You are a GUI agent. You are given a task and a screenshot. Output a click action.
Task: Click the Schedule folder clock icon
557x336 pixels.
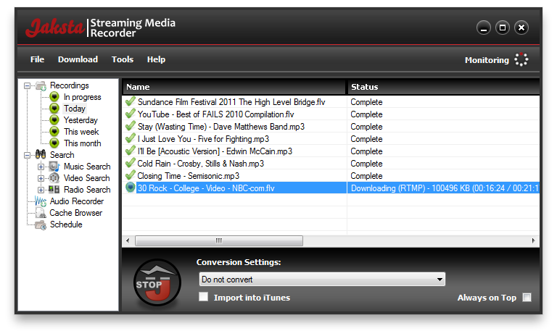[41, 224]
